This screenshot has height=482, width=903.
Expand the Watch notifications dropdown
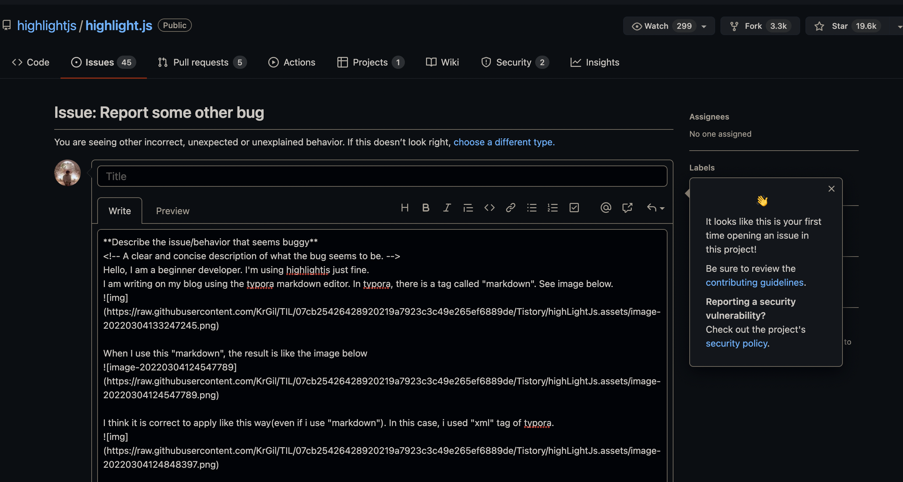(x=704, y=26)
